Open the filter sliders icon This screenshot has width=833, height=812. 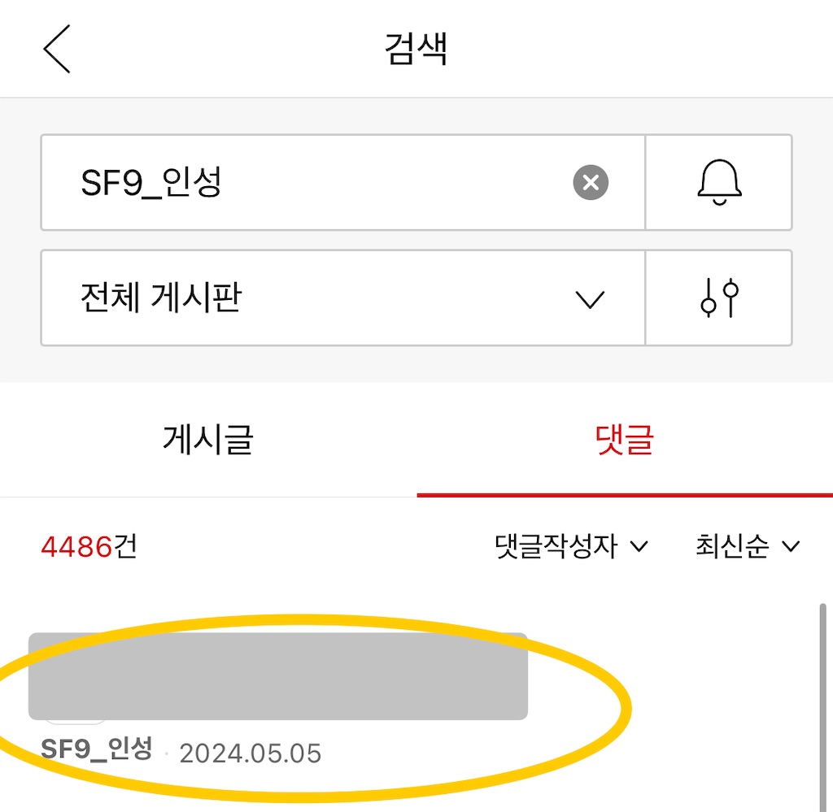point(719,297)
